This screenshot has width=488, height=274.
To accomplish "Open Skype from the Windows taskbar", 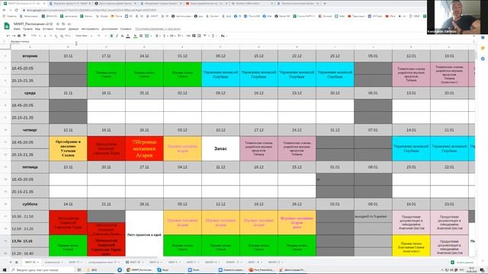I will coord(162,270).
